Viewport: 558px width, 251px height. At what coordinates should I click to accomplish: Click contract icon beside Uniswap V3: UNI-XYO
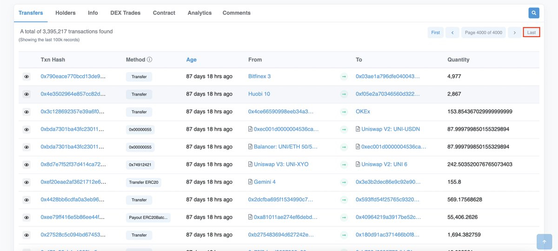250,164
